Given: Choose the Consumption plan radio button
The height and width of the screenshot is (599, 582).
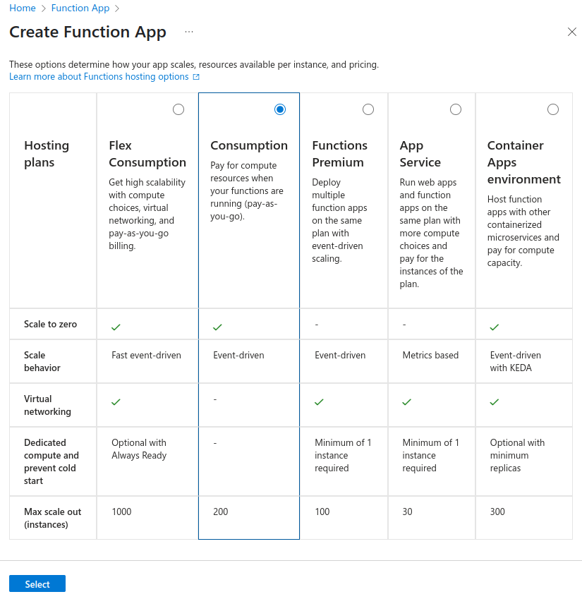Looking at the screenshot, I should pyautogui.click(x=279, y=109).
